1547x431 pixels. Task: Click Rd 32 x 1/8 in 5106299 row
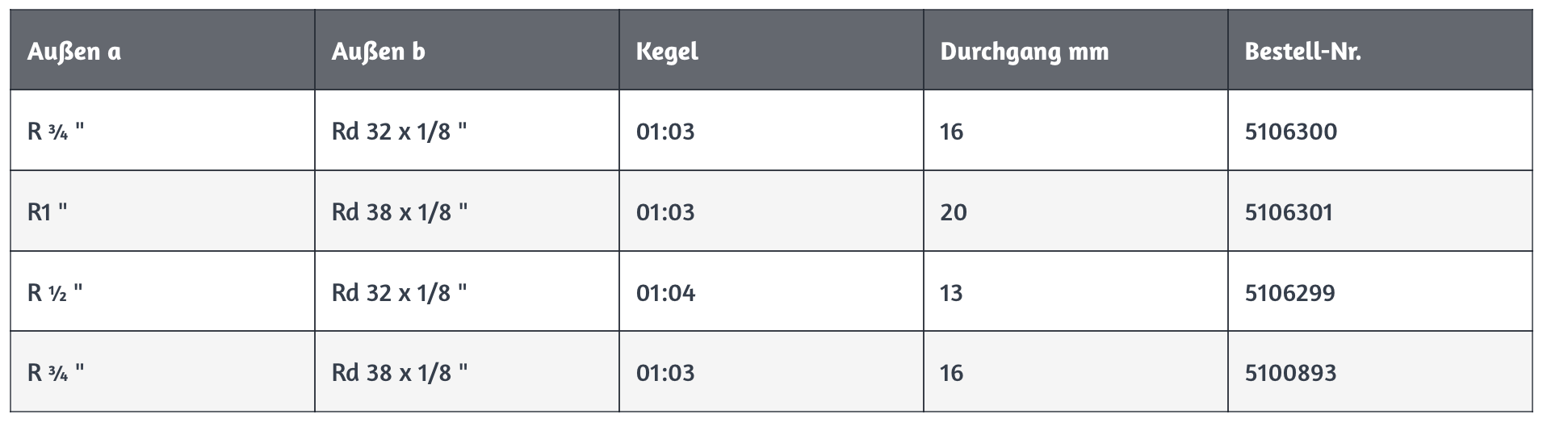click(x=399, y=293)
